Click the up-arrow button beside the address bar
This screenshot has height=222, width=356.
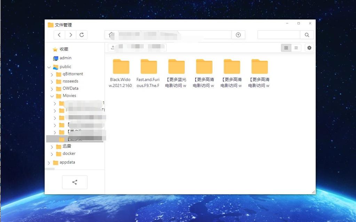238,35
